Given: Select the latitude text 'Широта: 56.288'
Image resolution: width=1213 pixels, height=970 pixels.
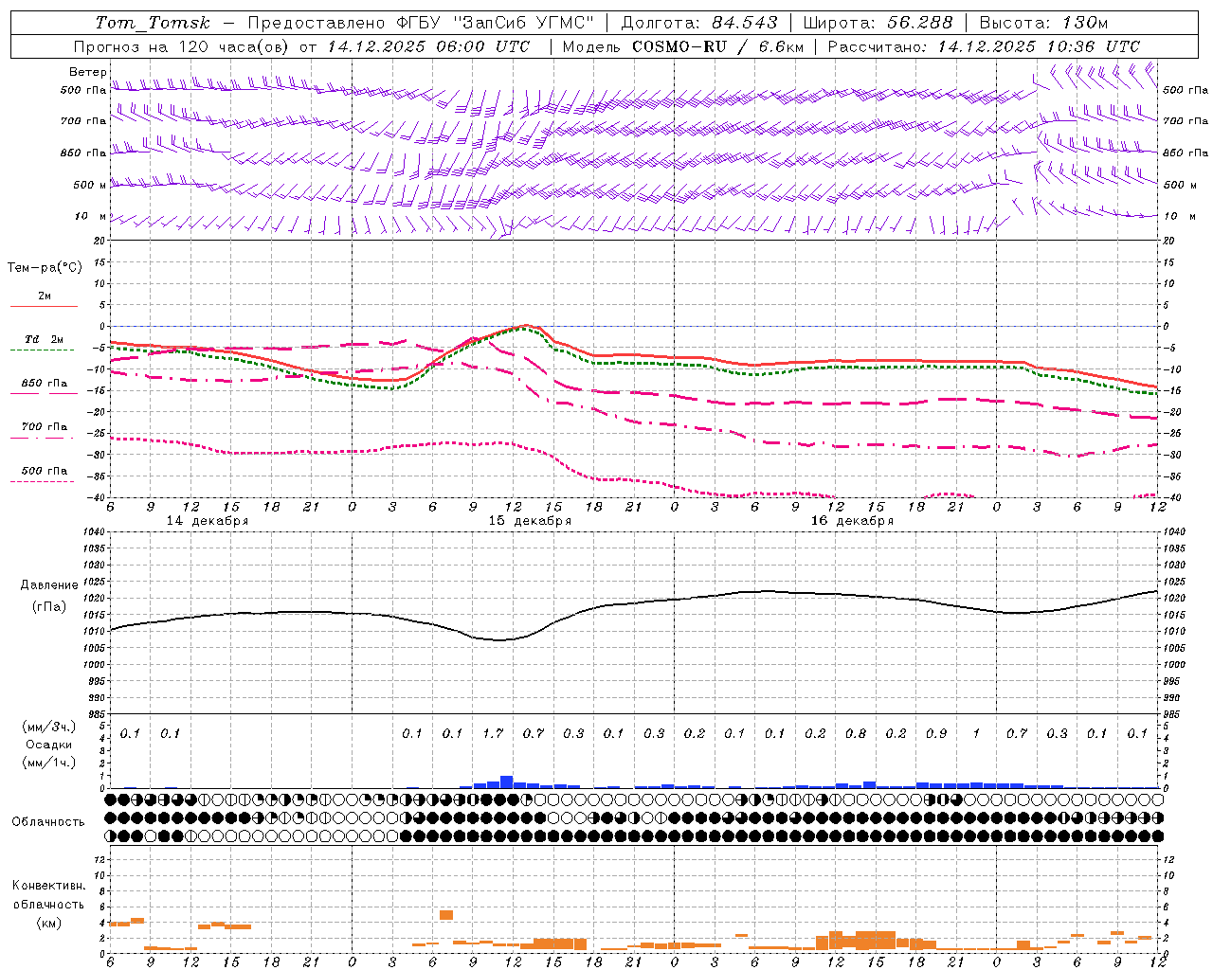Looking at the screenshot, I should [878, 23].
